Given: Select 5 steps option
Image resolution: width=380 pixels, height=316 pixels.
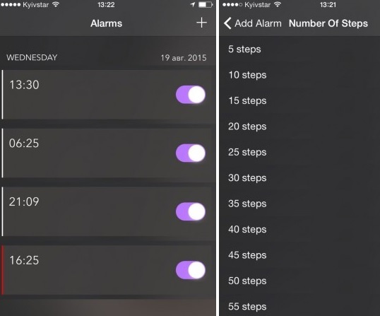Looking at the screenshot, I should (x=299, y=49).
